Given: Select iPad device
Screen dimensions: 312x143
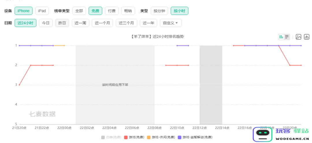Looking at the screenshot, I should 42,11.
